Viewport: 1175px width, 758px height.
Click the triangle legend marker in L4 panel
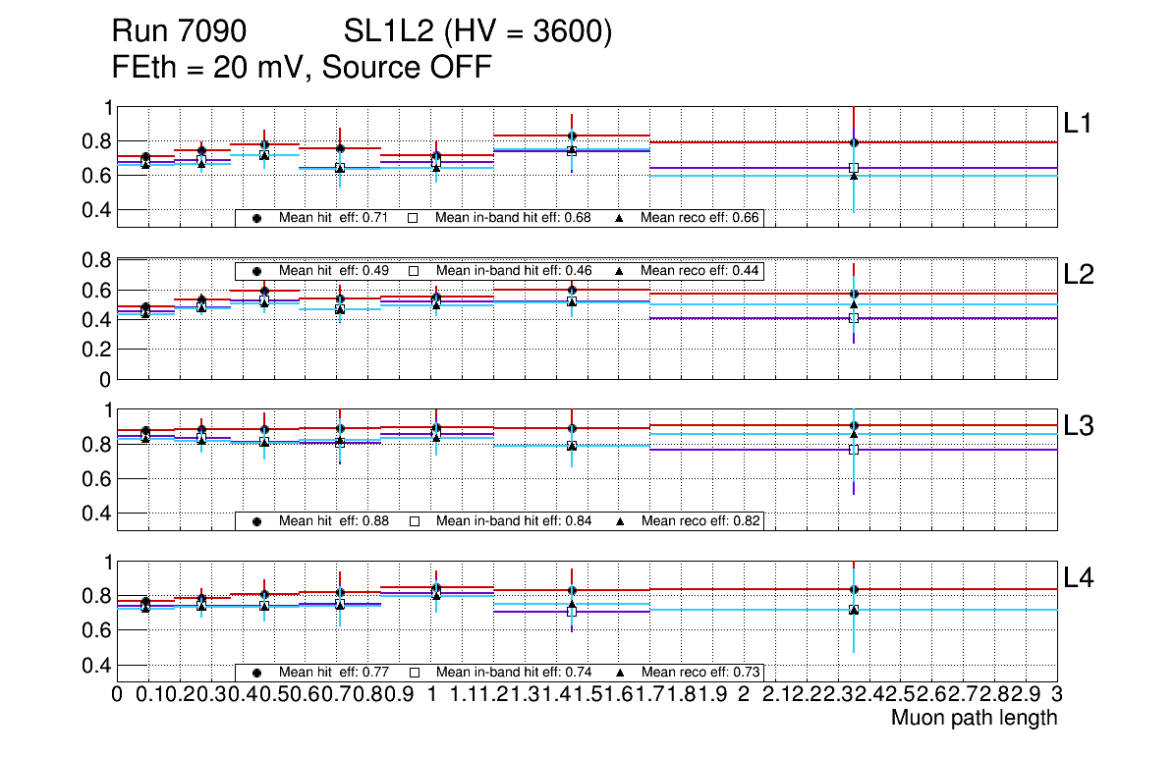tap(620, 673)
